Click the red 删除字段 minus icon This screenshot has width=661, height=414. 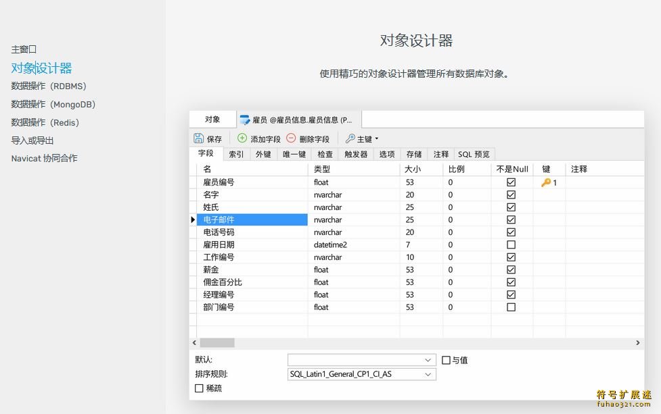tap(291, 138)
